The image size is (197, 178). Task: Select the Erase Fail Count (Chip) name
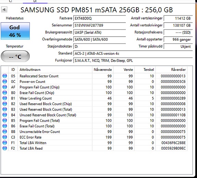(x=37, y=93)
